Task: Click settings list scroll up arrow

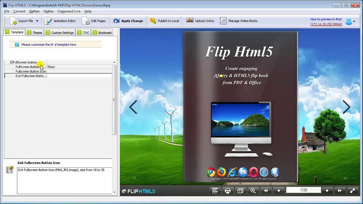Action: tap(114, 63)
